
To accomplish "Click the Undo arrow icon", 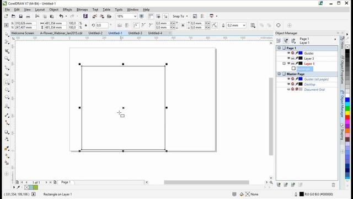I will pos(61,16).
